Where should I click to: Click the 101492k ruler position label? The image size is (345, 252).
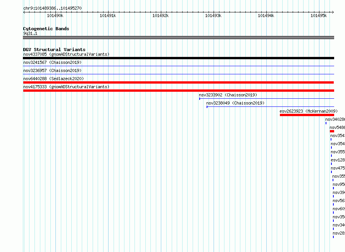click(160, 15)
